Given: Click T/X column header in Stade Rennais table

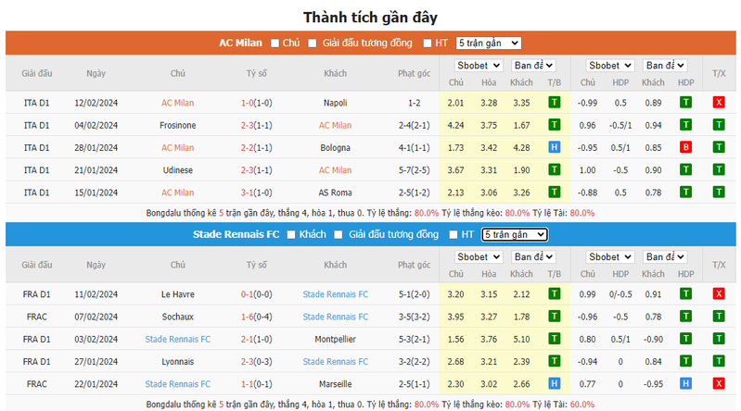Looking at the screenshot, I should 719,265.
